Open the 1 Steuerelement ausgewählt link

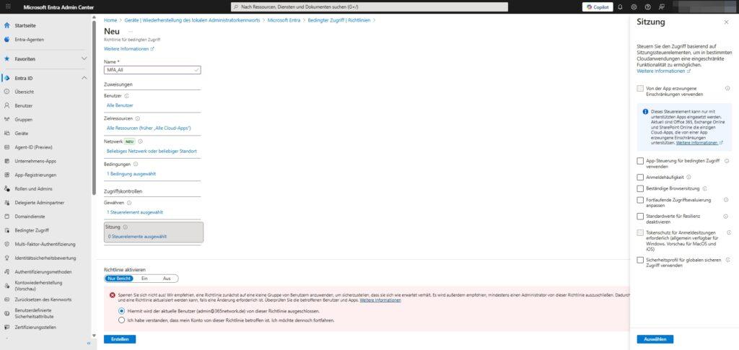point(135,212)
